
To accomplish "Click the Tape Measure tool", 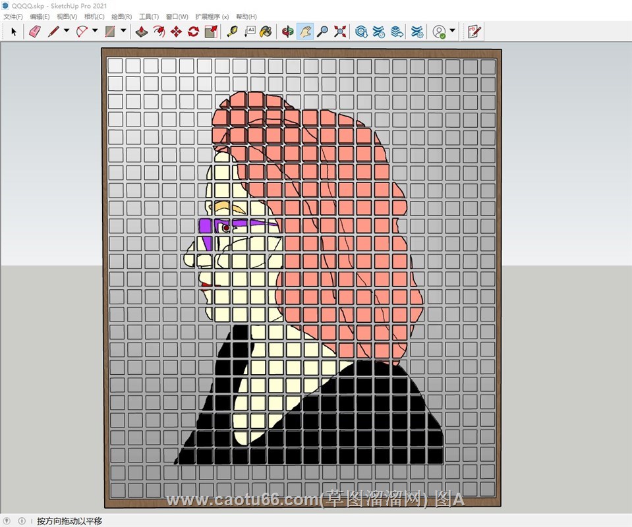I will tap(232, 31).
